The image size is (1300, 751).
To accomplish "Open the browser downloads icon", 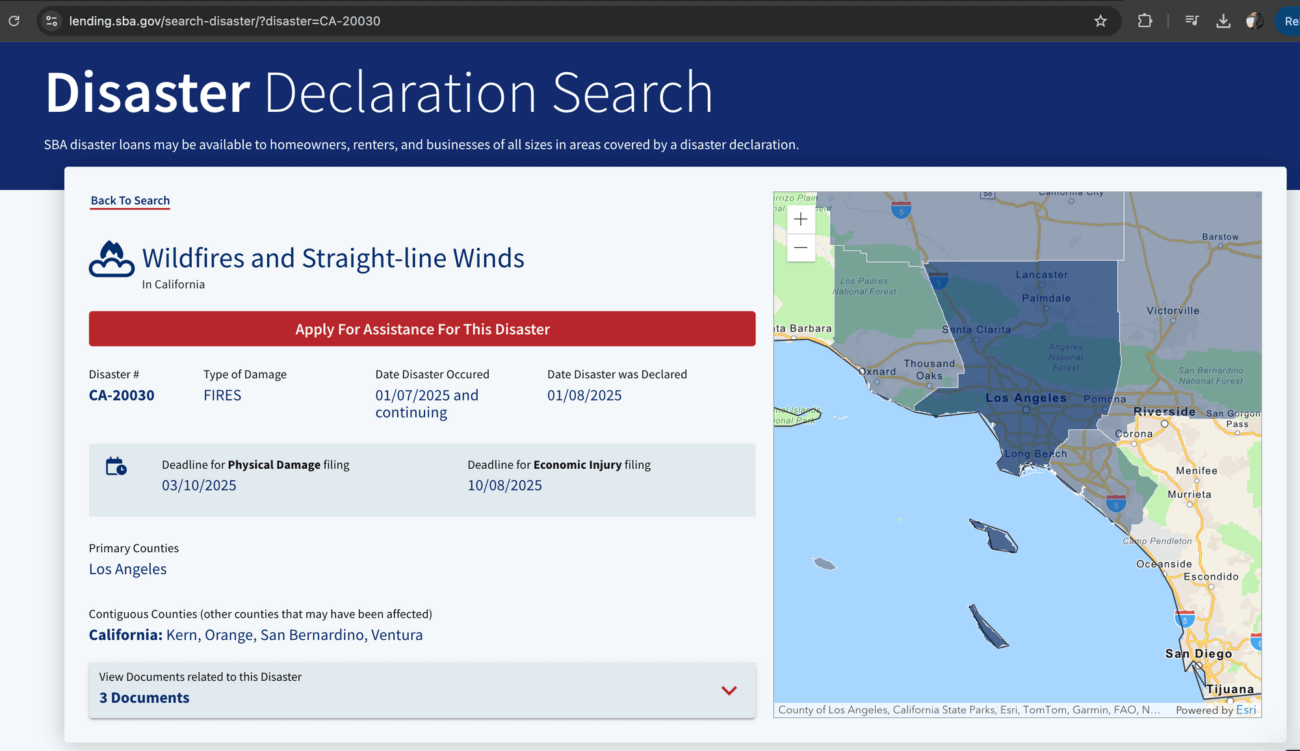I will [x=1223, y=21].
